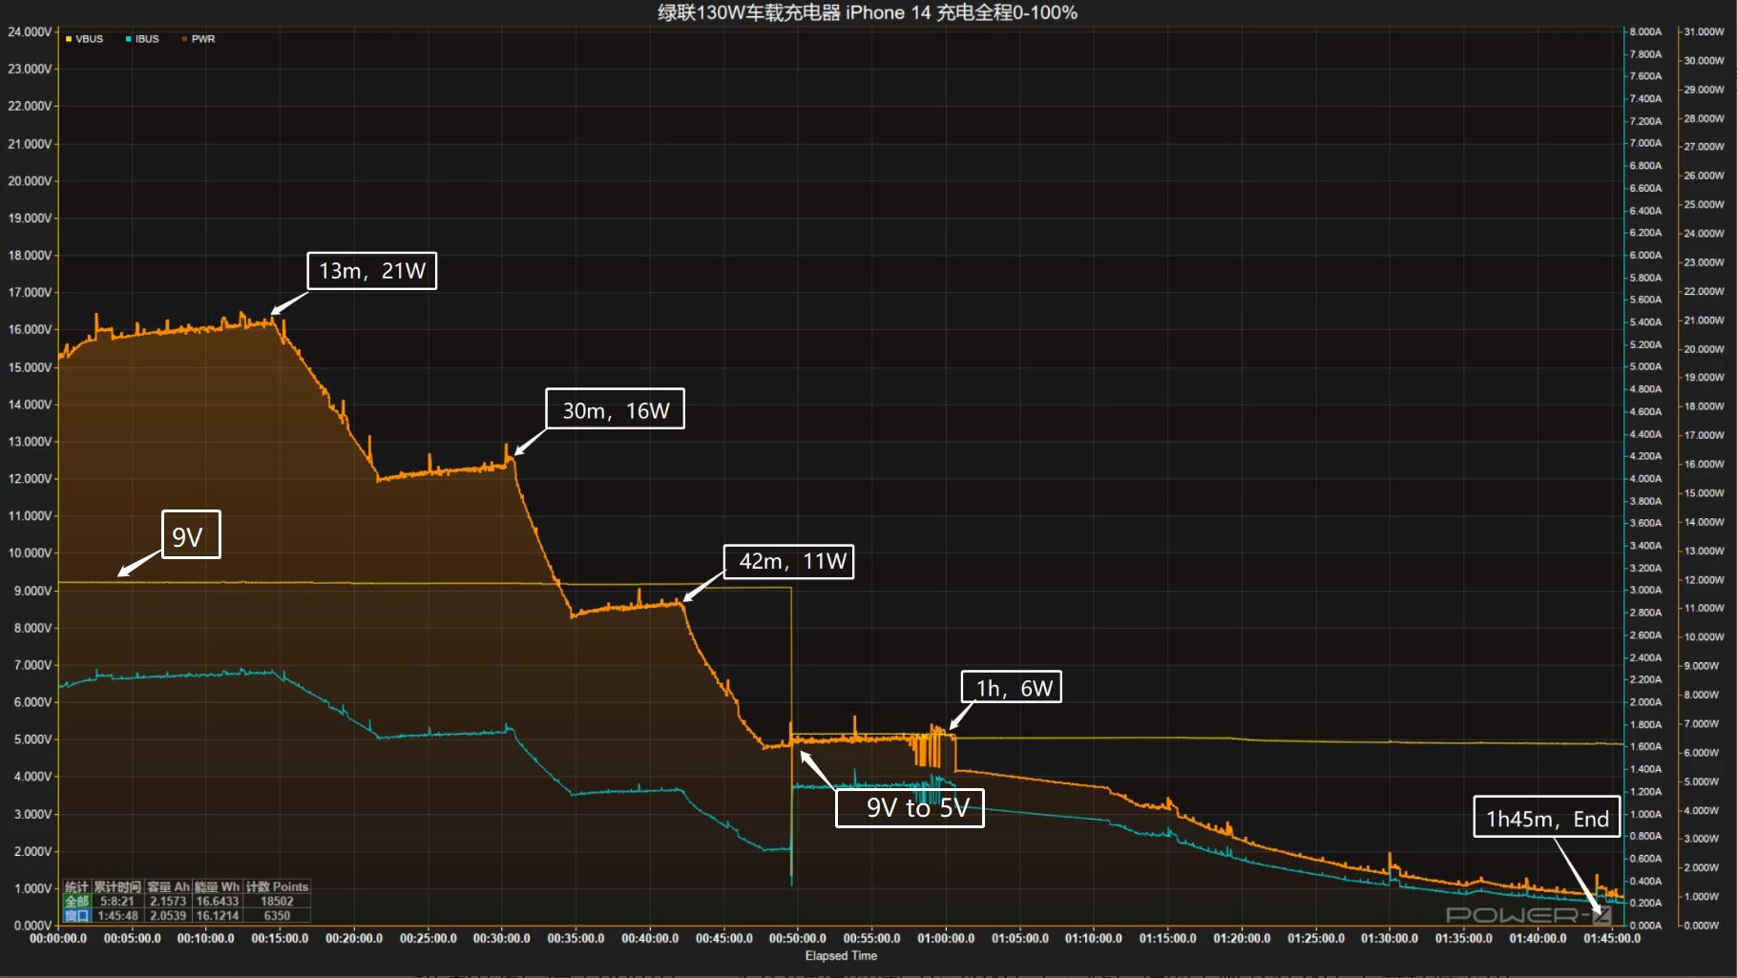
Task: Click the 00:50:00.0 time axis tick
Action: pyautogui.click(x=798, y=938)
